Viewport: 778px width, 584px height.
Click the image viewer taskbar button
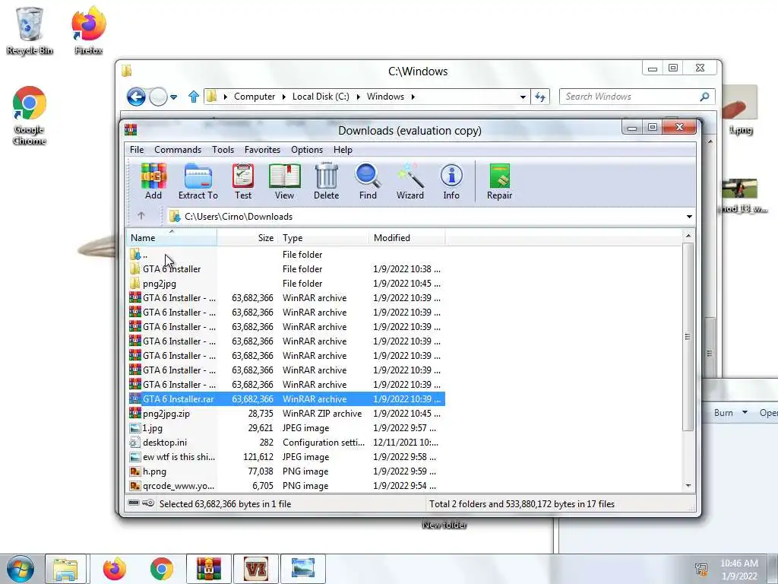coord(303,569)
